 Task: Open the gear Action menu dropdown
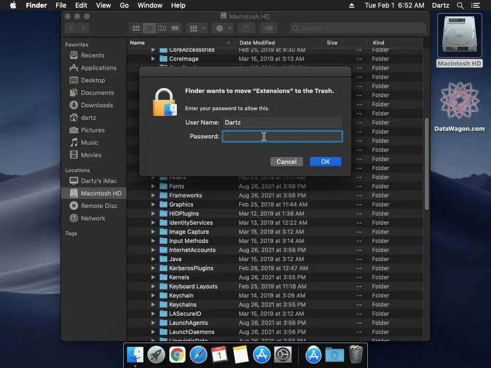point(223,28)
